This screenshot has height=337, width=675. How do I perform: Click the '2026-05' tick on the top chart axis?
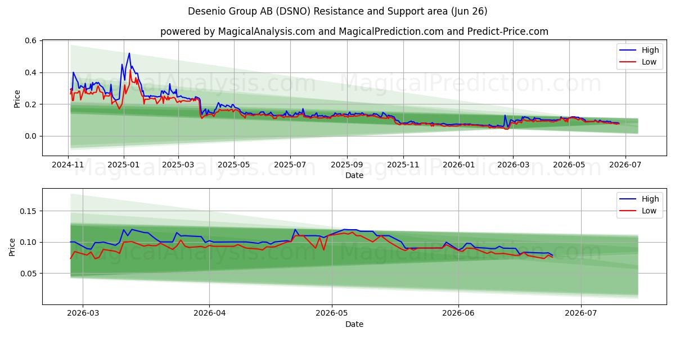click(x=569, y=165)
